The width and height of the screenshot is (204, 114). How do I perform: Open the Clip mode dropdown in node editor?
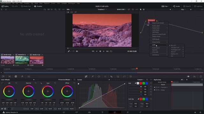183,9
